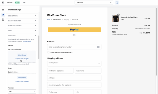Click the preview pane scrollbar
The image size is (158, 94).
click(x=156, y=42)
